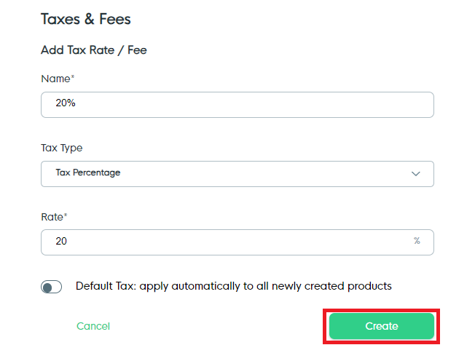
Task: Enable the Default Tax toggle switch
Action: (52, 287)
